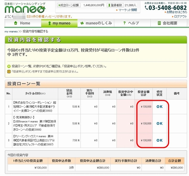This screenshot has width=189, height=176.
Task: Open the ヘルプ tab
Action: [132, 23]
